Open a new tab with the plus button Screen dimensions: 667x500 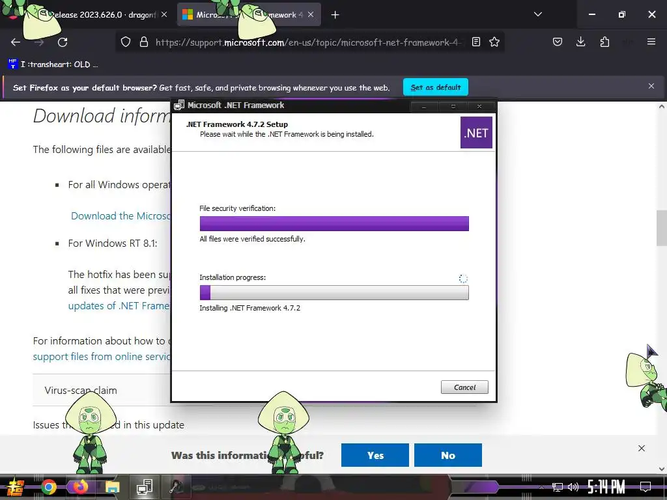(x=335, y=15)
